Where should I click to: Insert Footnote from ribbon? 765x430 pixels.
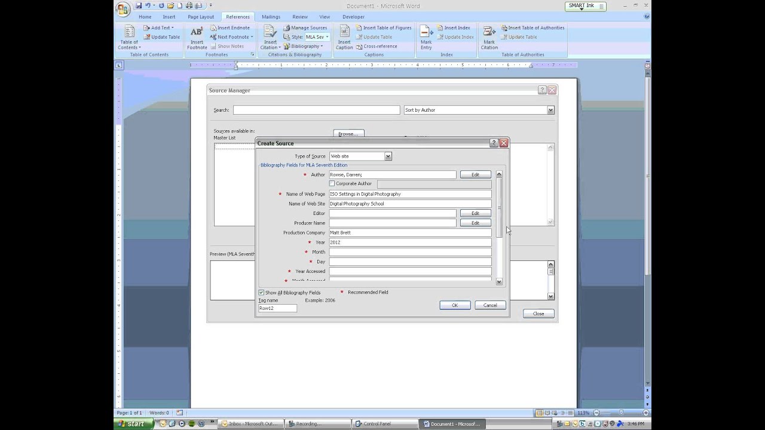pos(197,37)
